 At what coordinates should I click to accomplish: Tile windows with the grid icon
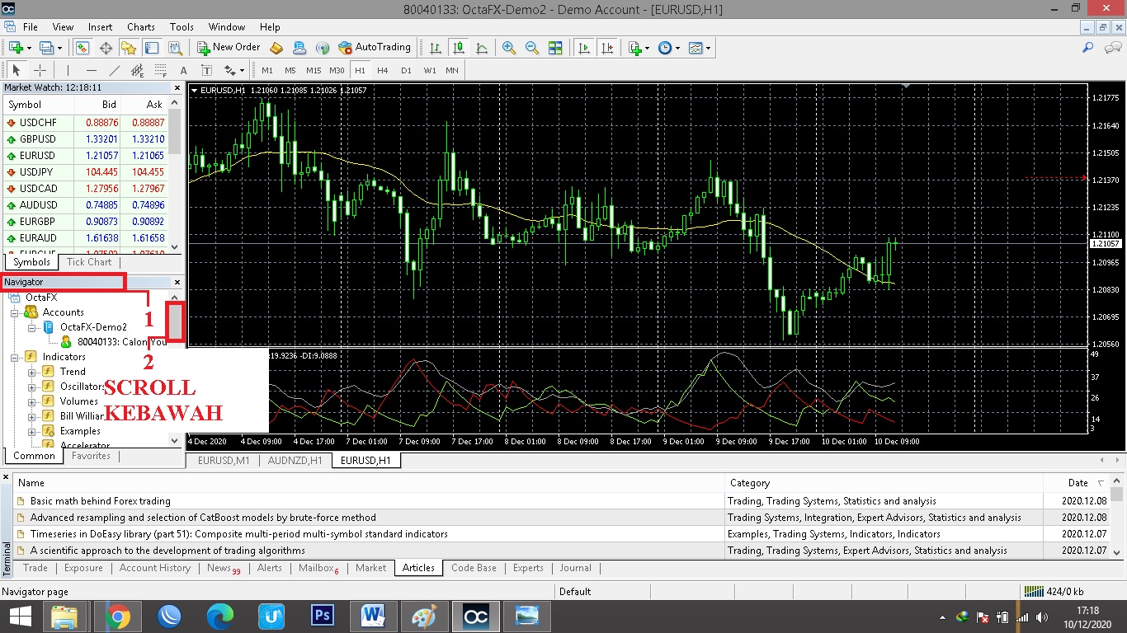tap(555, 48)
